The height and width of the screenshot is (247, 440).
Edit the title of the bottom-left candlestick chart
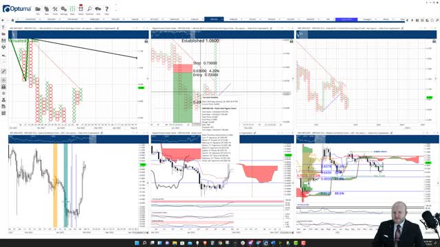pyautogui.click(x=102, y=132)
